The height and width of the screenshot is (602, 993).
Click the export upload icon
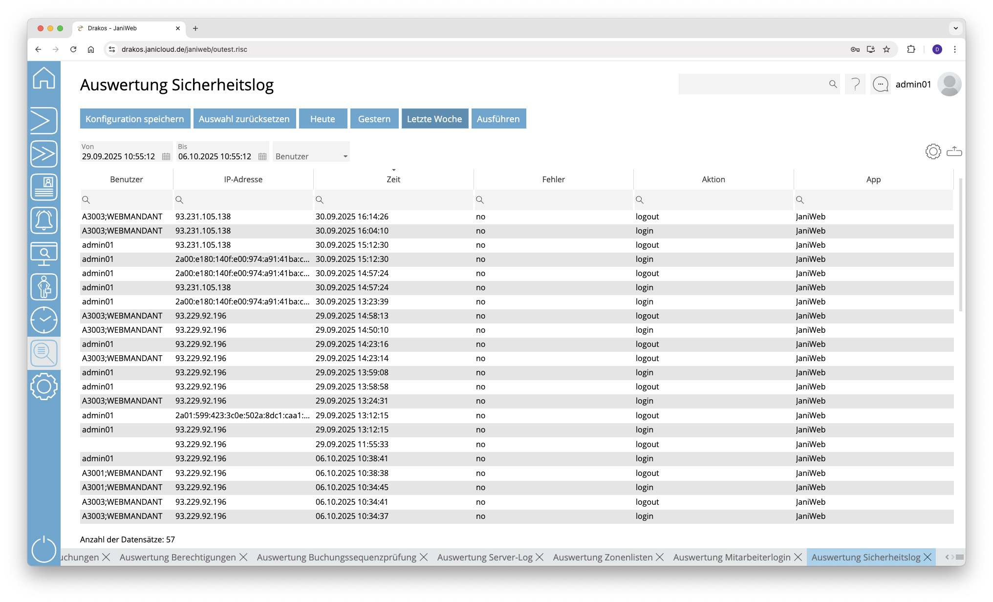click(954, 151)
